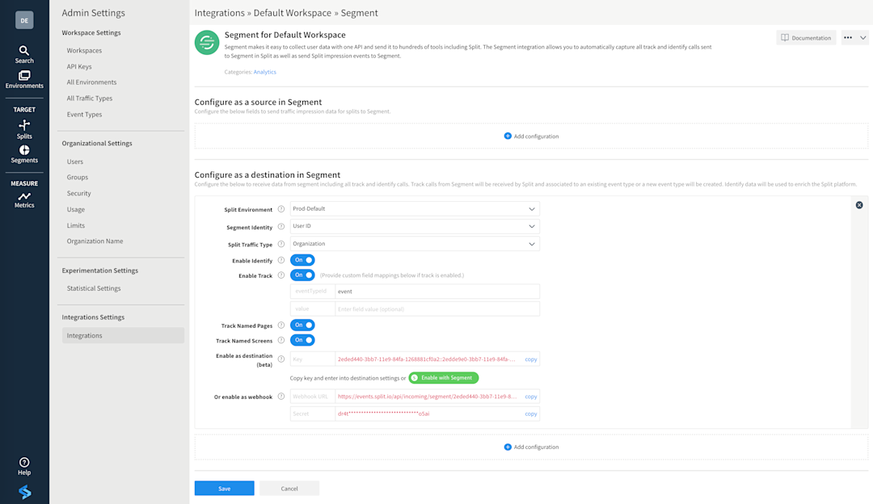Open Organization Name settings

pyautogui.click(x=95, y=241)
